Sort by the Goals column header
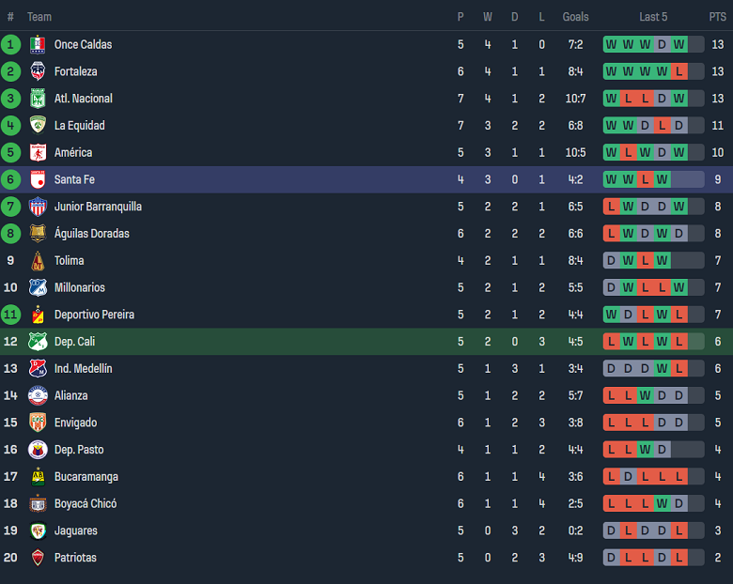Screen dimensions: 733x584 [575, 17]
